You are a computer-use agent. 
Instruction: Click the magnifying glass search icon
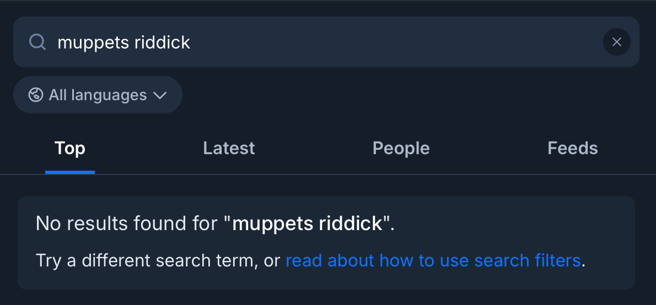(37, 42)
